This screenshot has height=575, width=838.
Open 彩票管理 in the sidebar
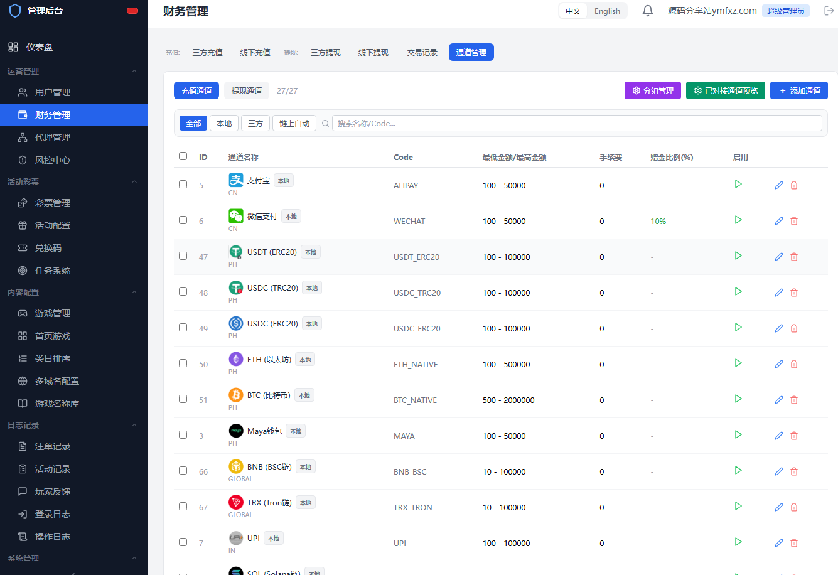click(x=74, y=203)
